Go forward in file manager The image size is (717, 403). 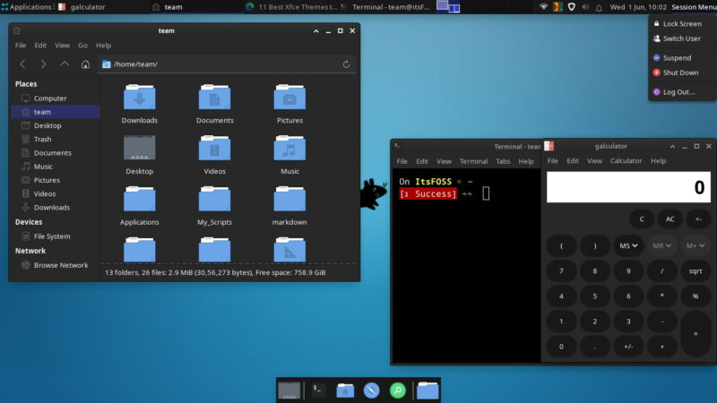coord(43,64)
